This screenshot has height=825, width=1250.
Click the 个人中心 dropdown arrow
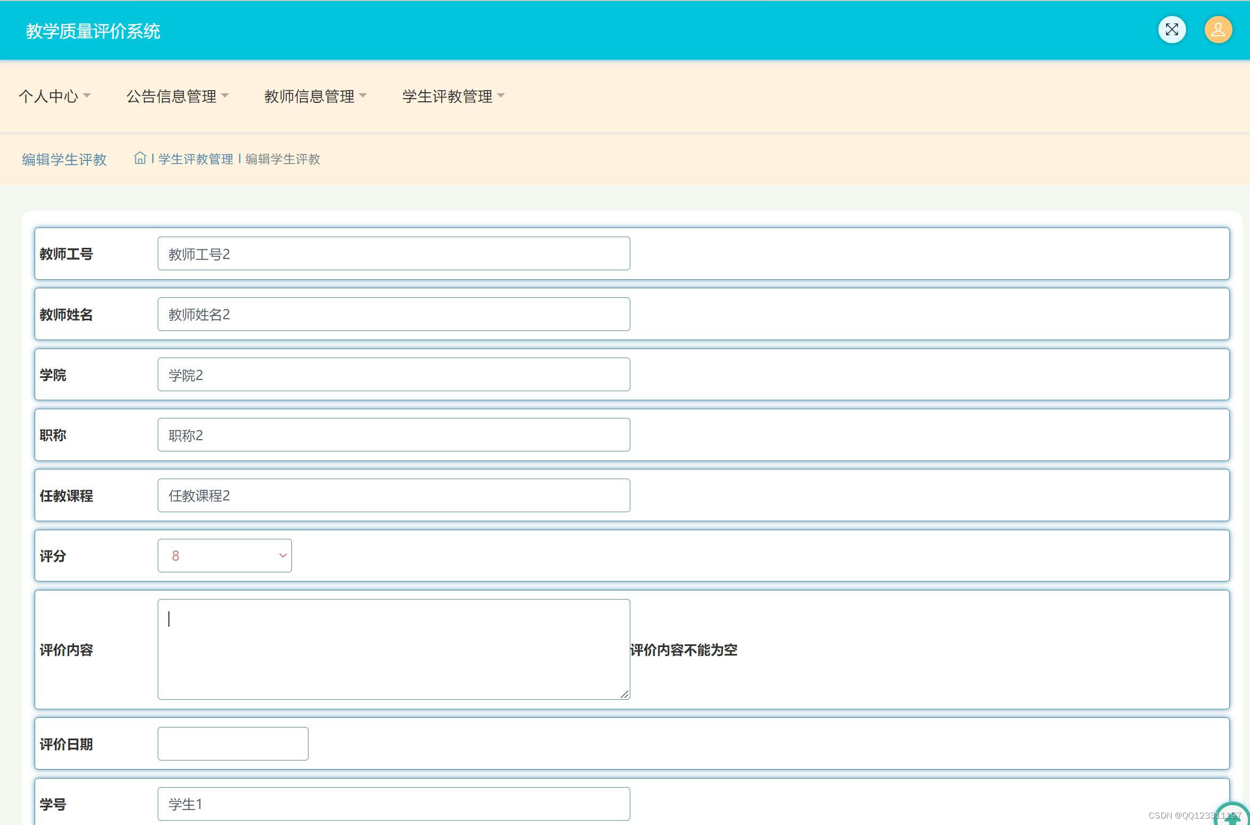[x=87, y=96]
